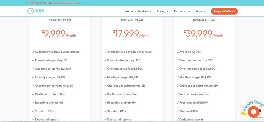Open the Resources menu
This screenshot has width=264, height=122.
[182, 11]
